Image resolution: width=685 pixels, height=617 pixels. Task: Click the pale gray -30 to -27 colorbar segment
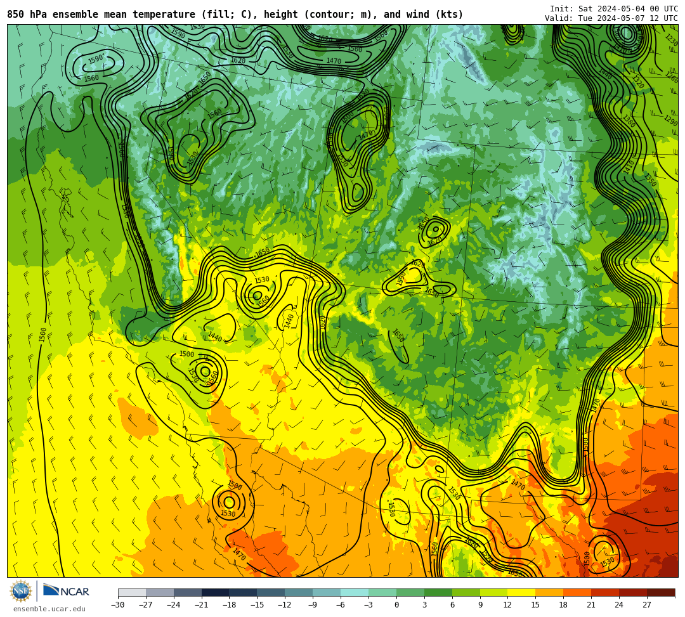click(x=132, y=592)
